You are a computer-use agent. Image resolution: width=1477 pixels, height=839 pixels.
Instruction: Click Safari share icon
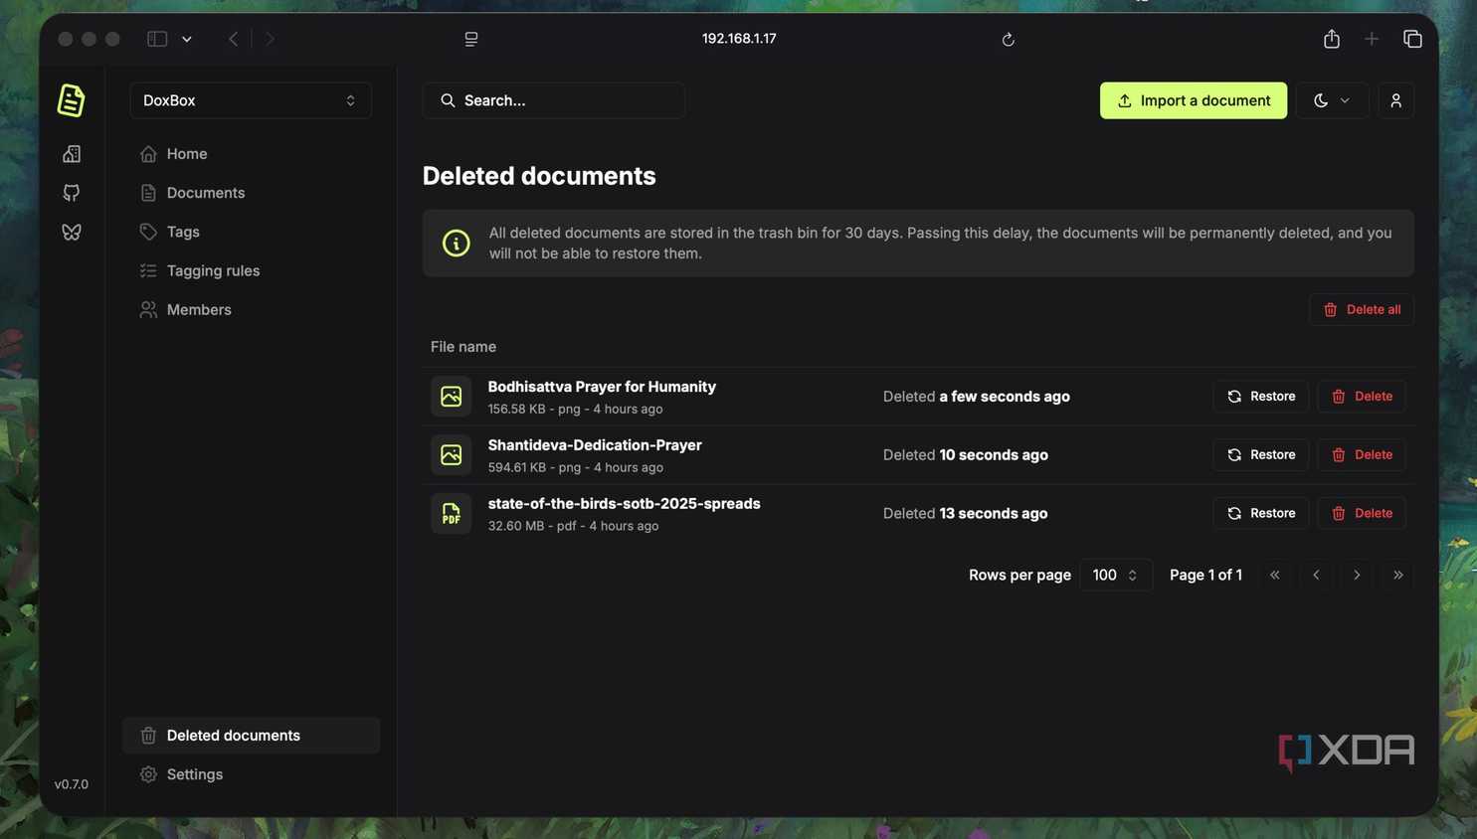(x=1332, y=38)
